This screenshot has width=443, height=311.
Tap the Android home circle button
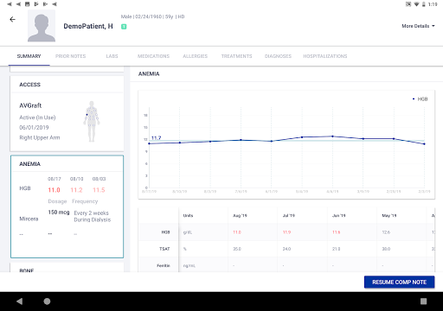(x=47, y=301)
